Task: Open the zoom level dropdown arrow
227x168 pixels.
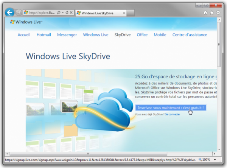Action: click(x=215, y=160)
